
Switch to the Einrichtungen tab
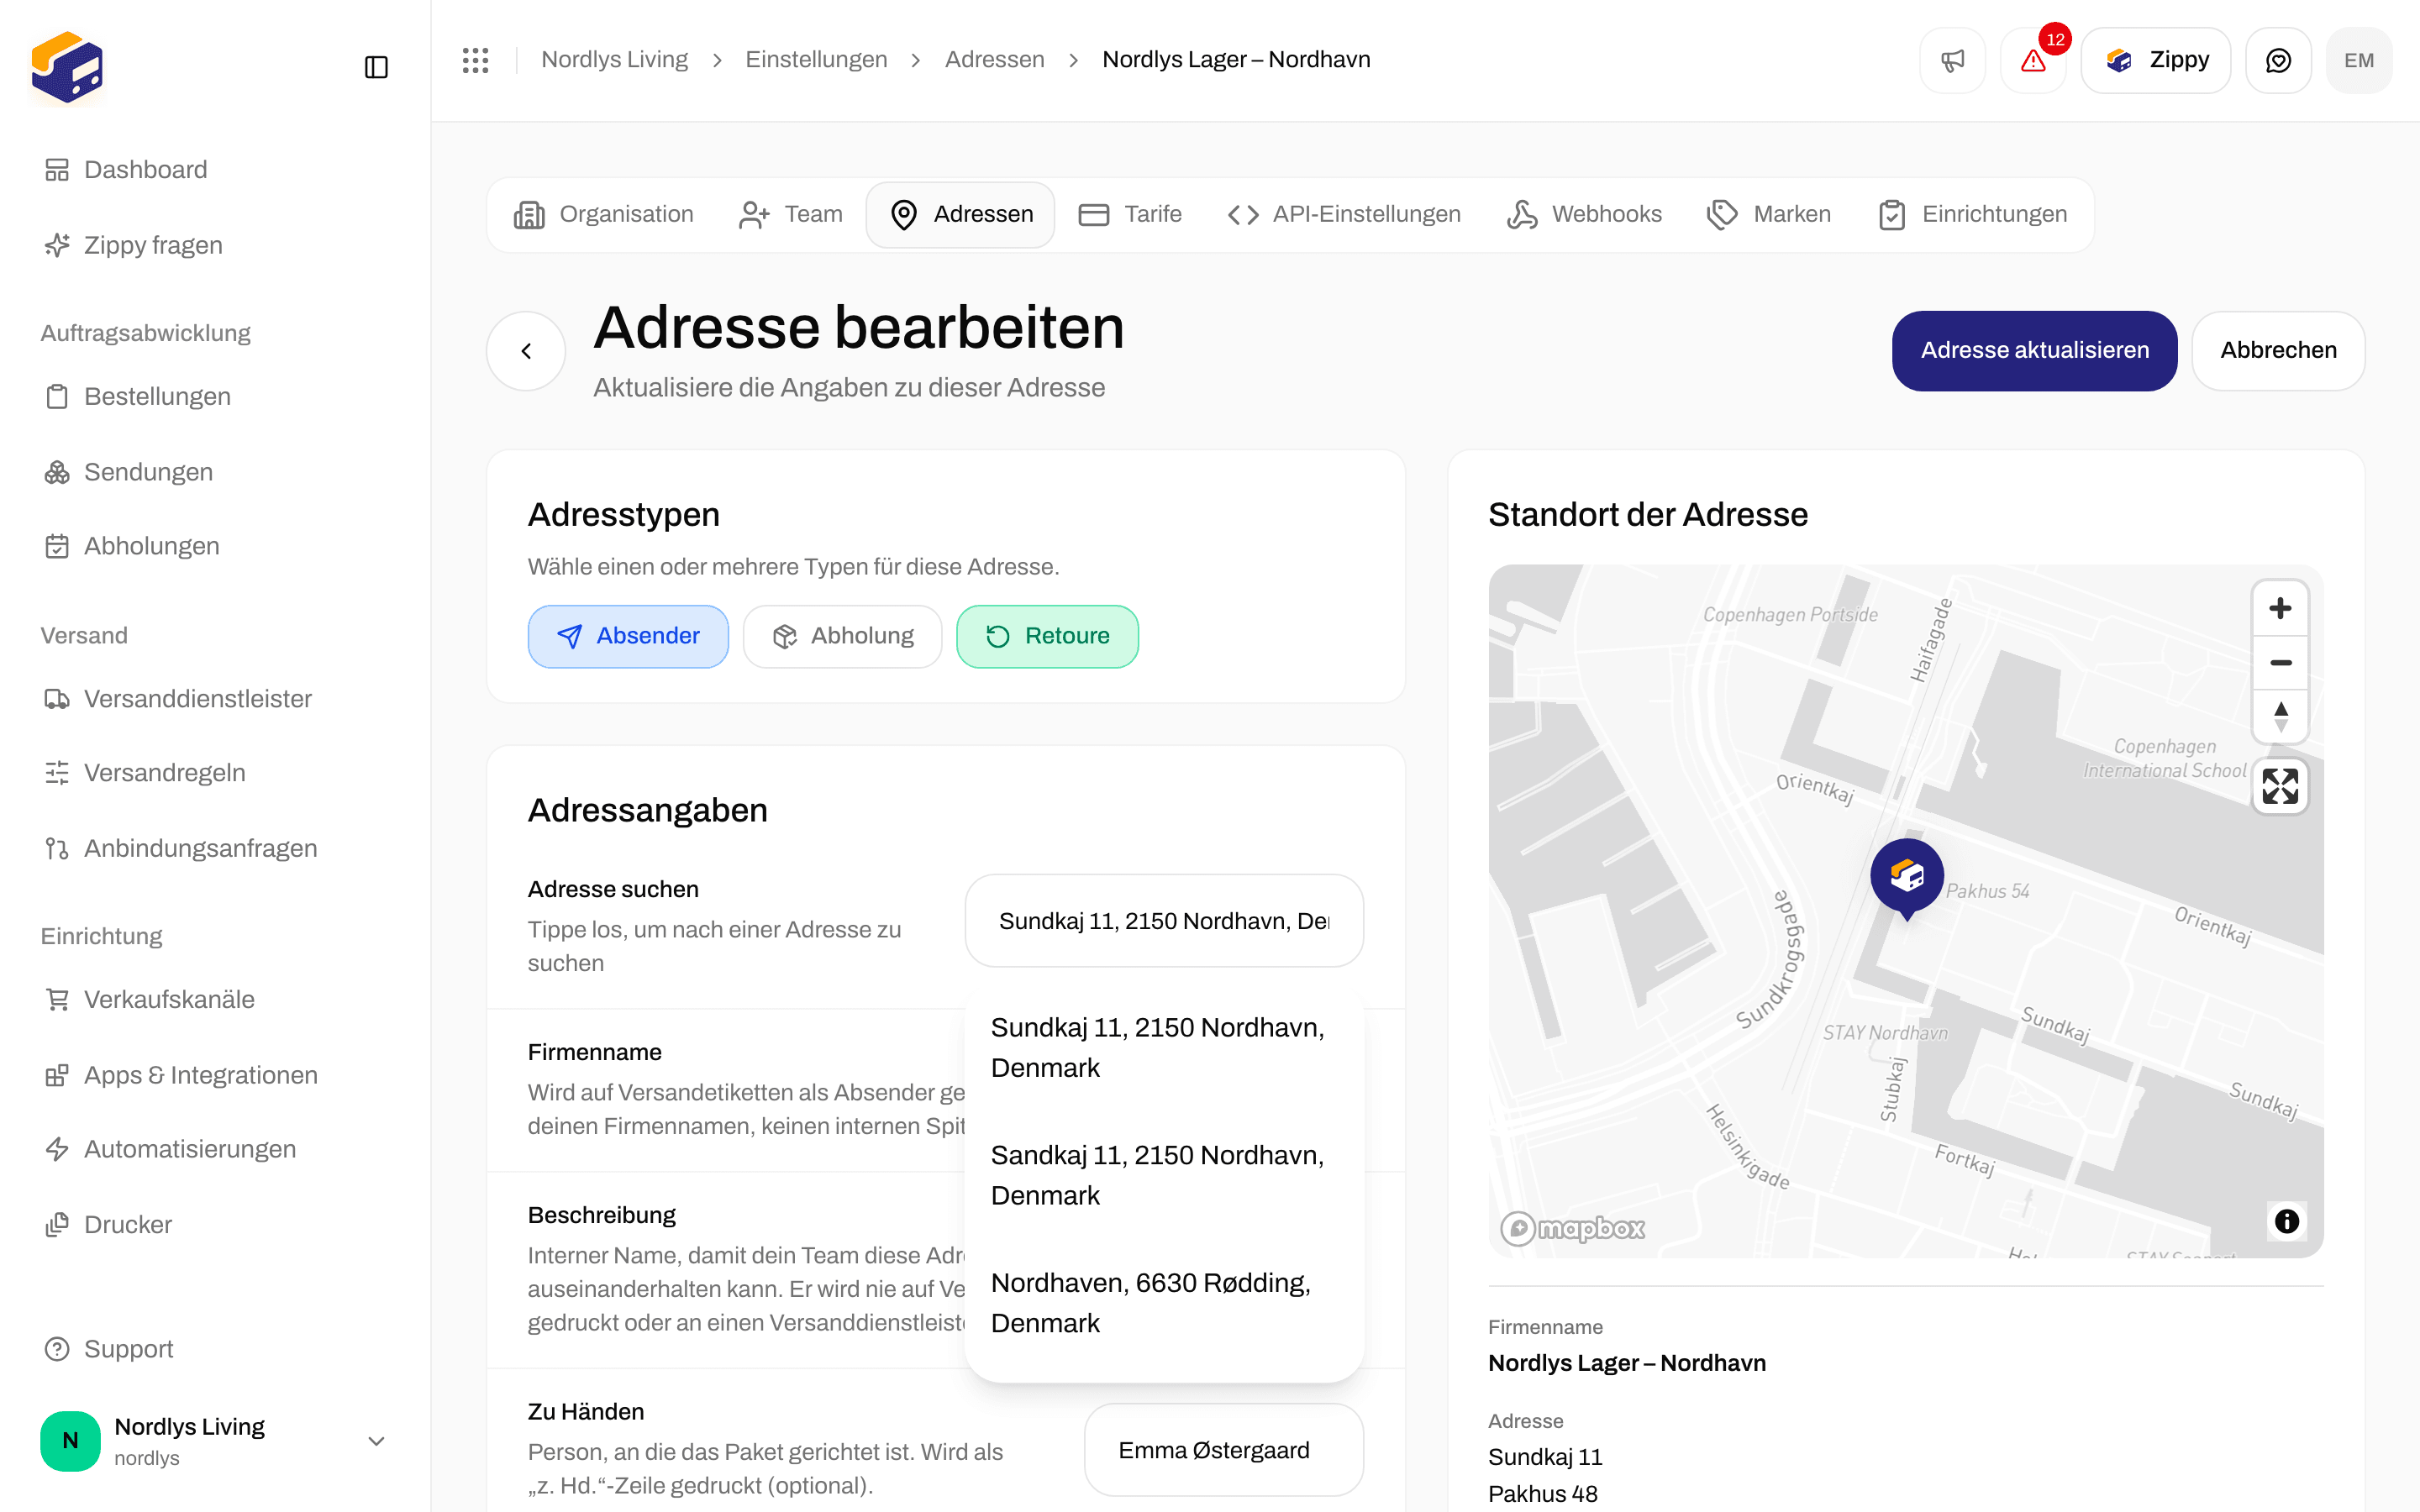coord(1972,214)
